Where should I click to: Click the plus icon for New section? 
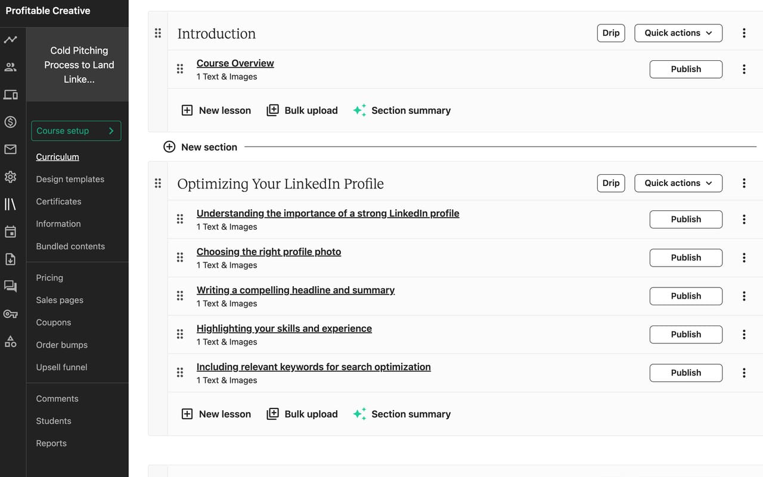point(169,147)
